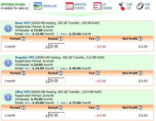This screenshot has width=156, height=121.
Task: Select the Base VPS max retail $ 25.00
Action: point(75,34)
